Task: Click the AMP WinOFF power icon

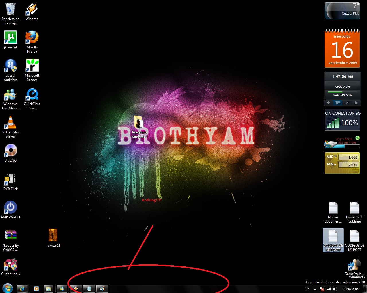Action: click(11, 207)
